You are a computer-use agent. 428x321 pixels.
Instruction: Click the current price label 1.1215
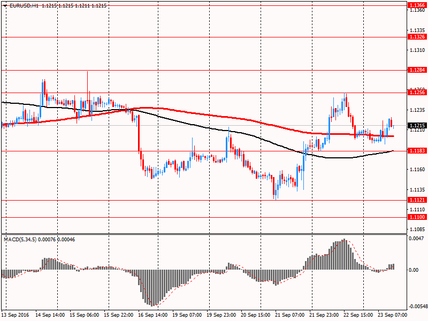417,126
